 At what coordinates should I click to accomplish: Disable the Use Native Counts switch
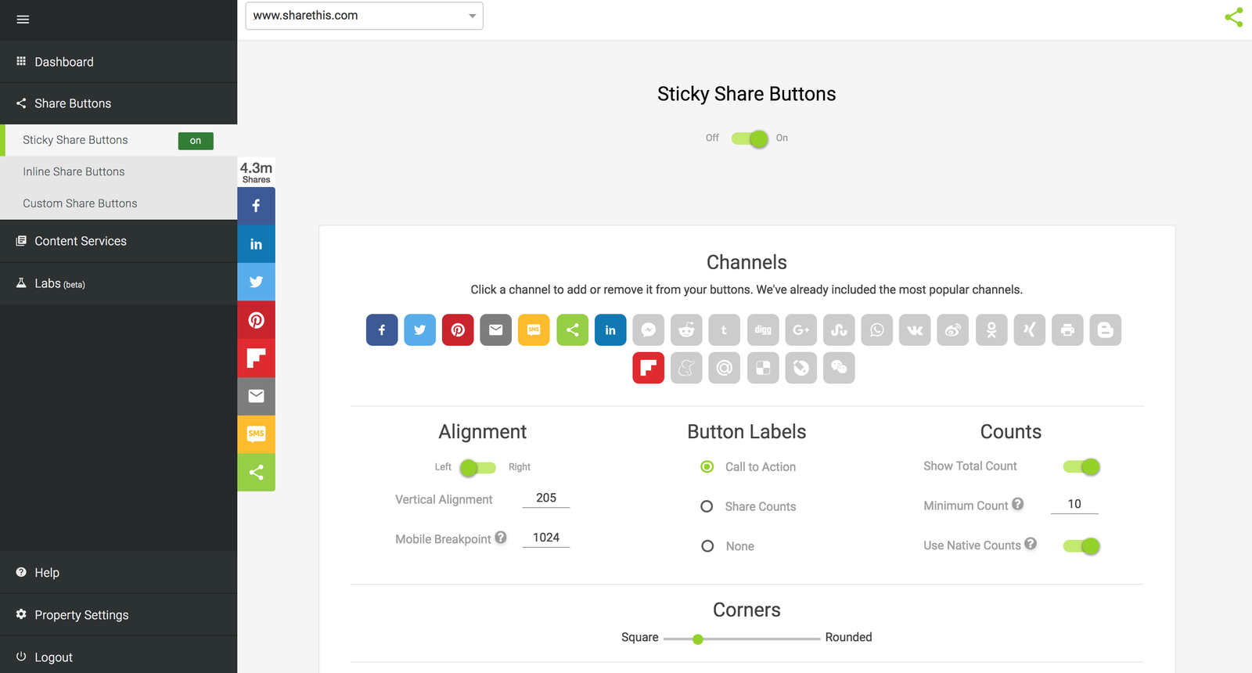(1081, 546)
